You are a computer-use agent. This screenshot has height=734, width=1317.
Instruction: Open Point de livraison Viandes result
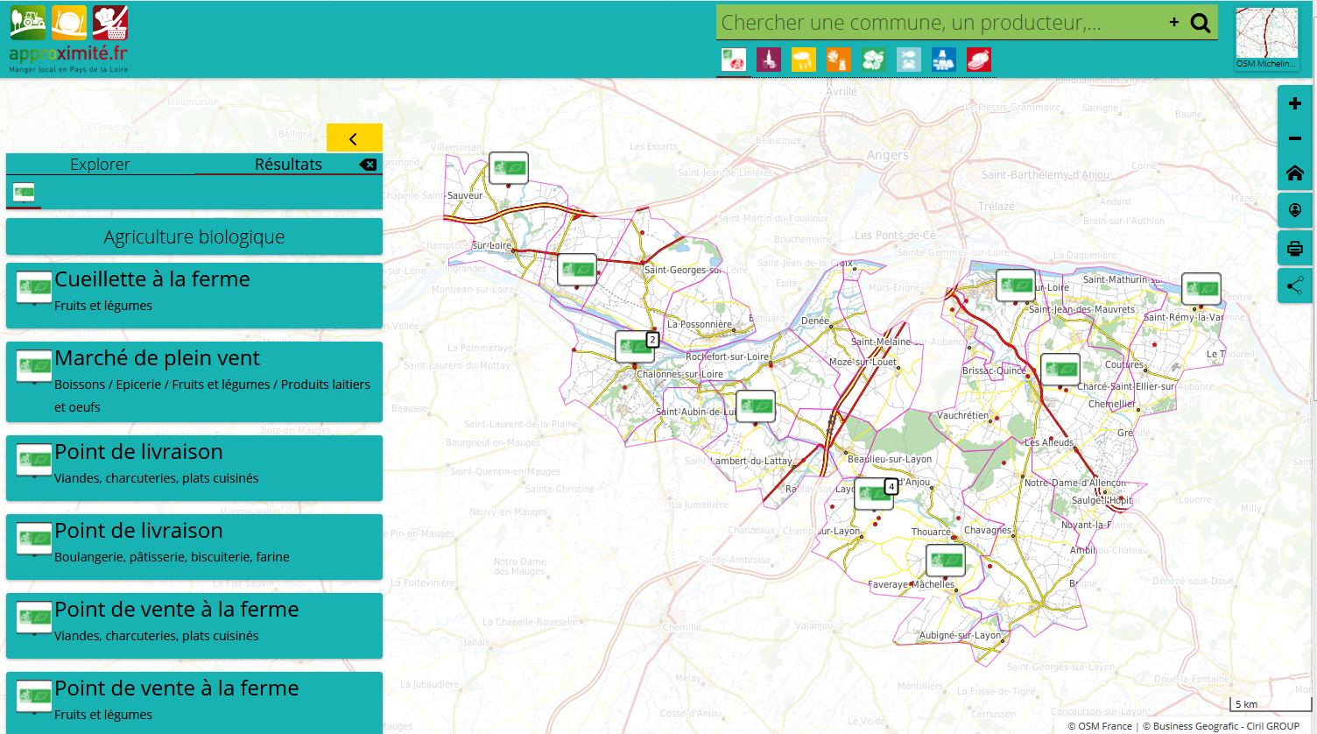[194, 468]
